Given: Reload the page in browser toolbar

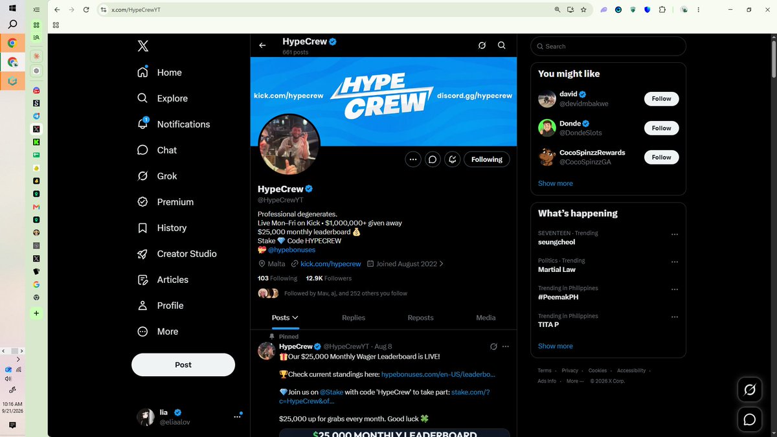Looking at the screenshot, I should [85, 10].
